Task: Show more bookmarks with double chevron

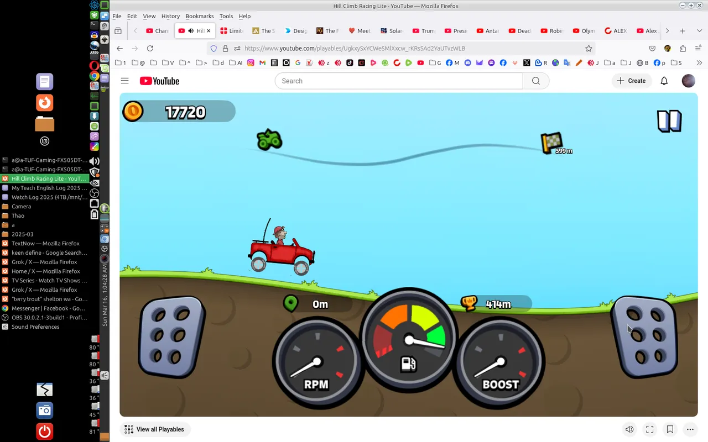Action: pyautogui.click(x=699, y=63)
